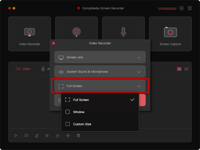Click the trash delete icon

pyautogui.click(x=78, y=136)
